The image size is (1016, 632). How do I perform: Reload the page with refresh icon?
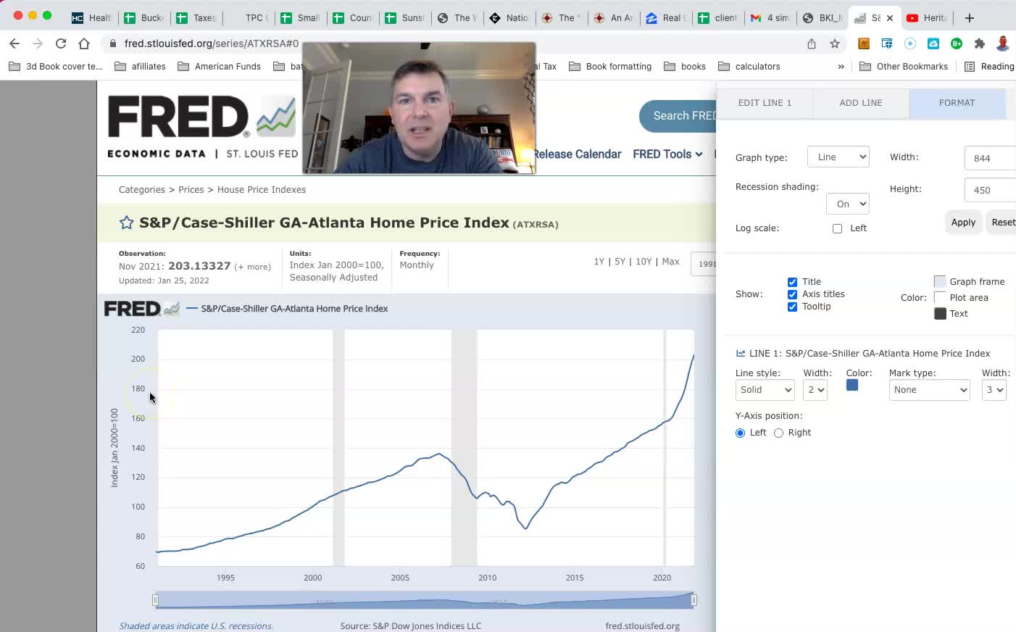click(61, 43)
